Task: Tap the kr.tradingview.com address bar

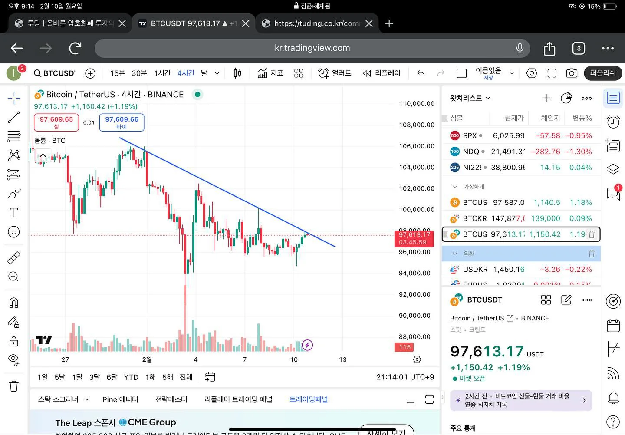Action: tap(312, 48)
